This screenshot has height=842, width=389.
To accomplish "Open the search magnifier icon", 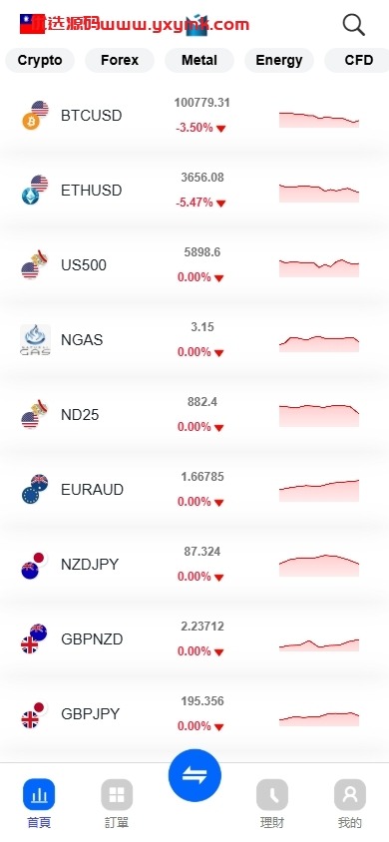I will 353,25.
